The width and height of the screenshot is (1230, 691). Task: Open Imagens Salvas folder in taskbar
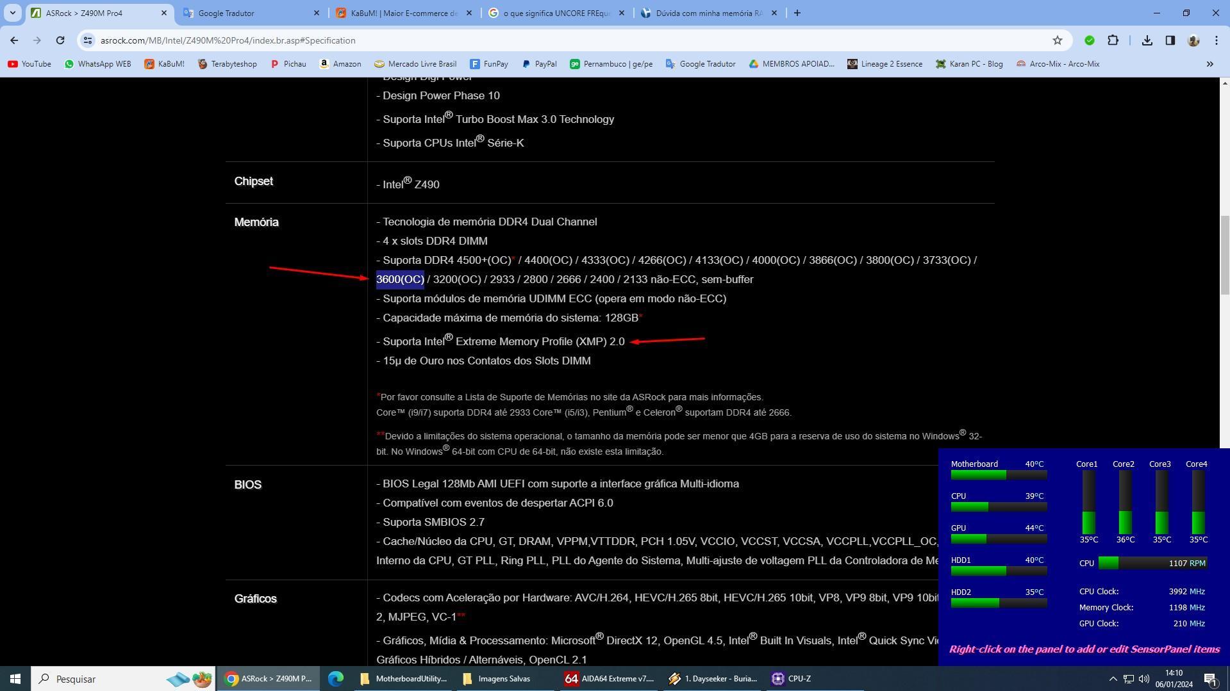coord(505,679)
